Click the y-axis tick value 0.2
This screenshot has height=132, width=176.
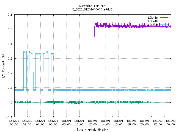[10, 73]
